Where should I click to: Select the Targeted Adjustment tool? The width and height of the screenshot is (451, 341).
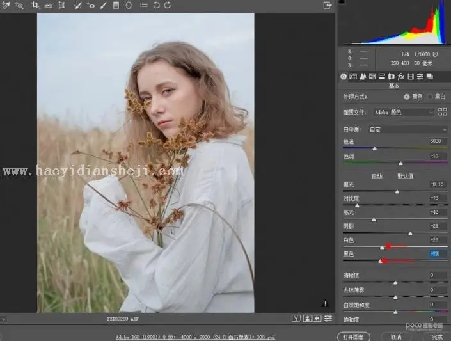pos(19,5)
